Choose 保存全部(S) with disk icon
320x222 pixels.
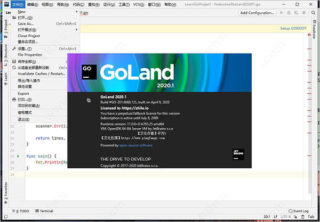39,62
